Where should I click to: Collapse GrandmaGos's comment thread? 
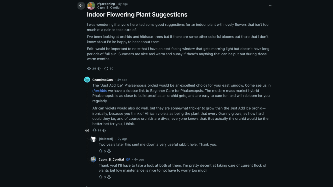pos(87,130)
